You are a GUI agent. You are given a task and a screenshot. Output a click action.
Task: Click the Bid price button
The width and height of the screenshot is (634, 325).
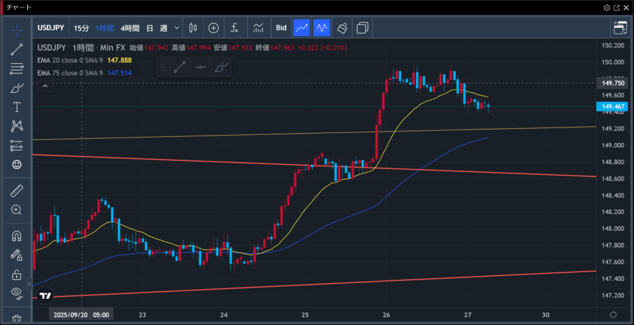(x=281, y=28)
